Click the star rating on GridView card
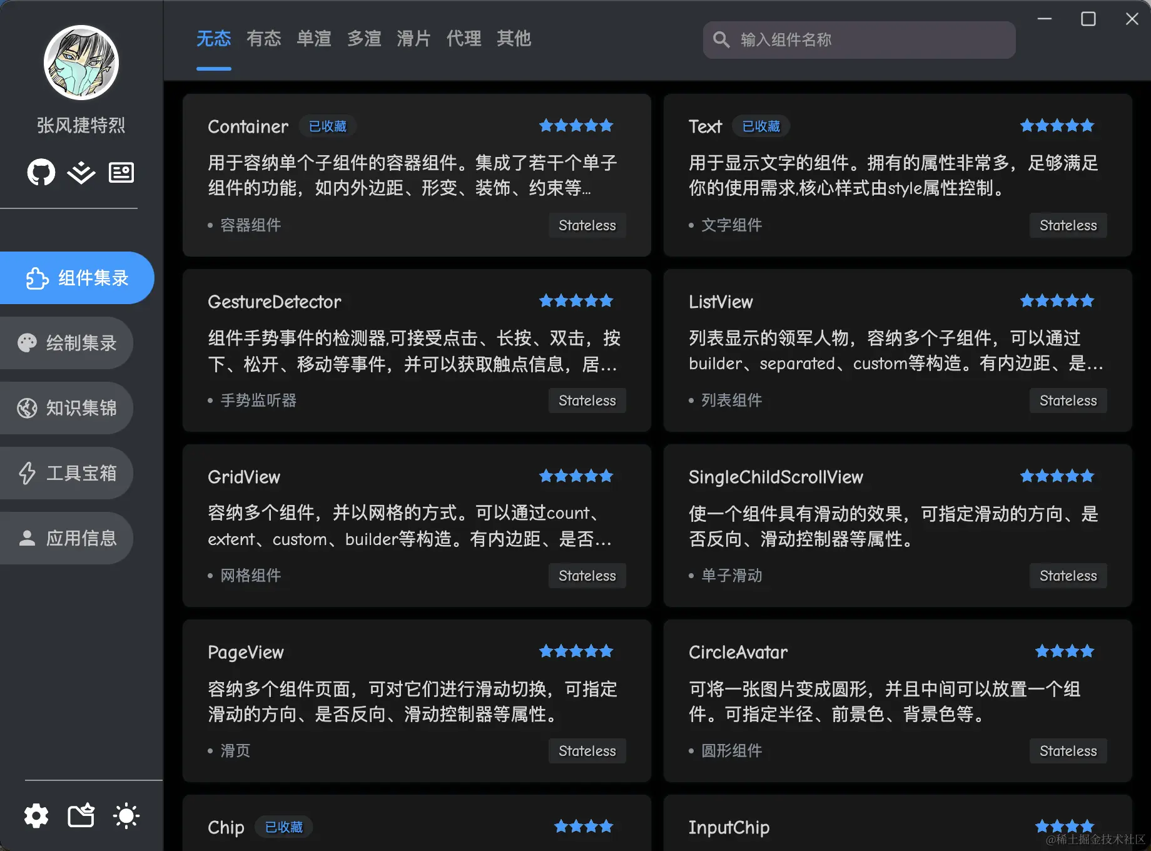 tap(576, 476)
